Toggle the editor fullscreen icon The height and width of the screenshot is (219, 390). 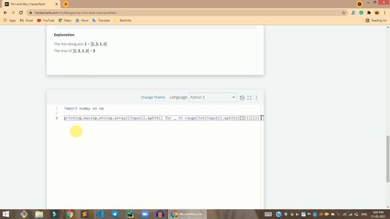pyautogui.click(x=249, y=97)
